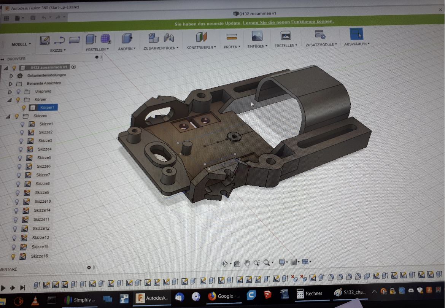Open Firefox from the Windows taskbar
Screen dimensions: 445x308
212,296
